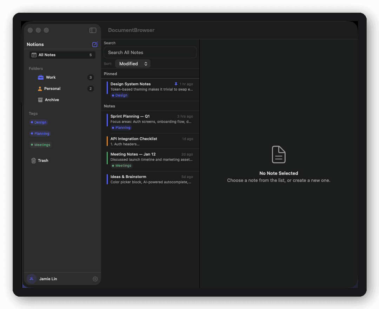This screenshot has height=309, width=379.
Task: Click the Tags section label
Action: pos(33,113)
